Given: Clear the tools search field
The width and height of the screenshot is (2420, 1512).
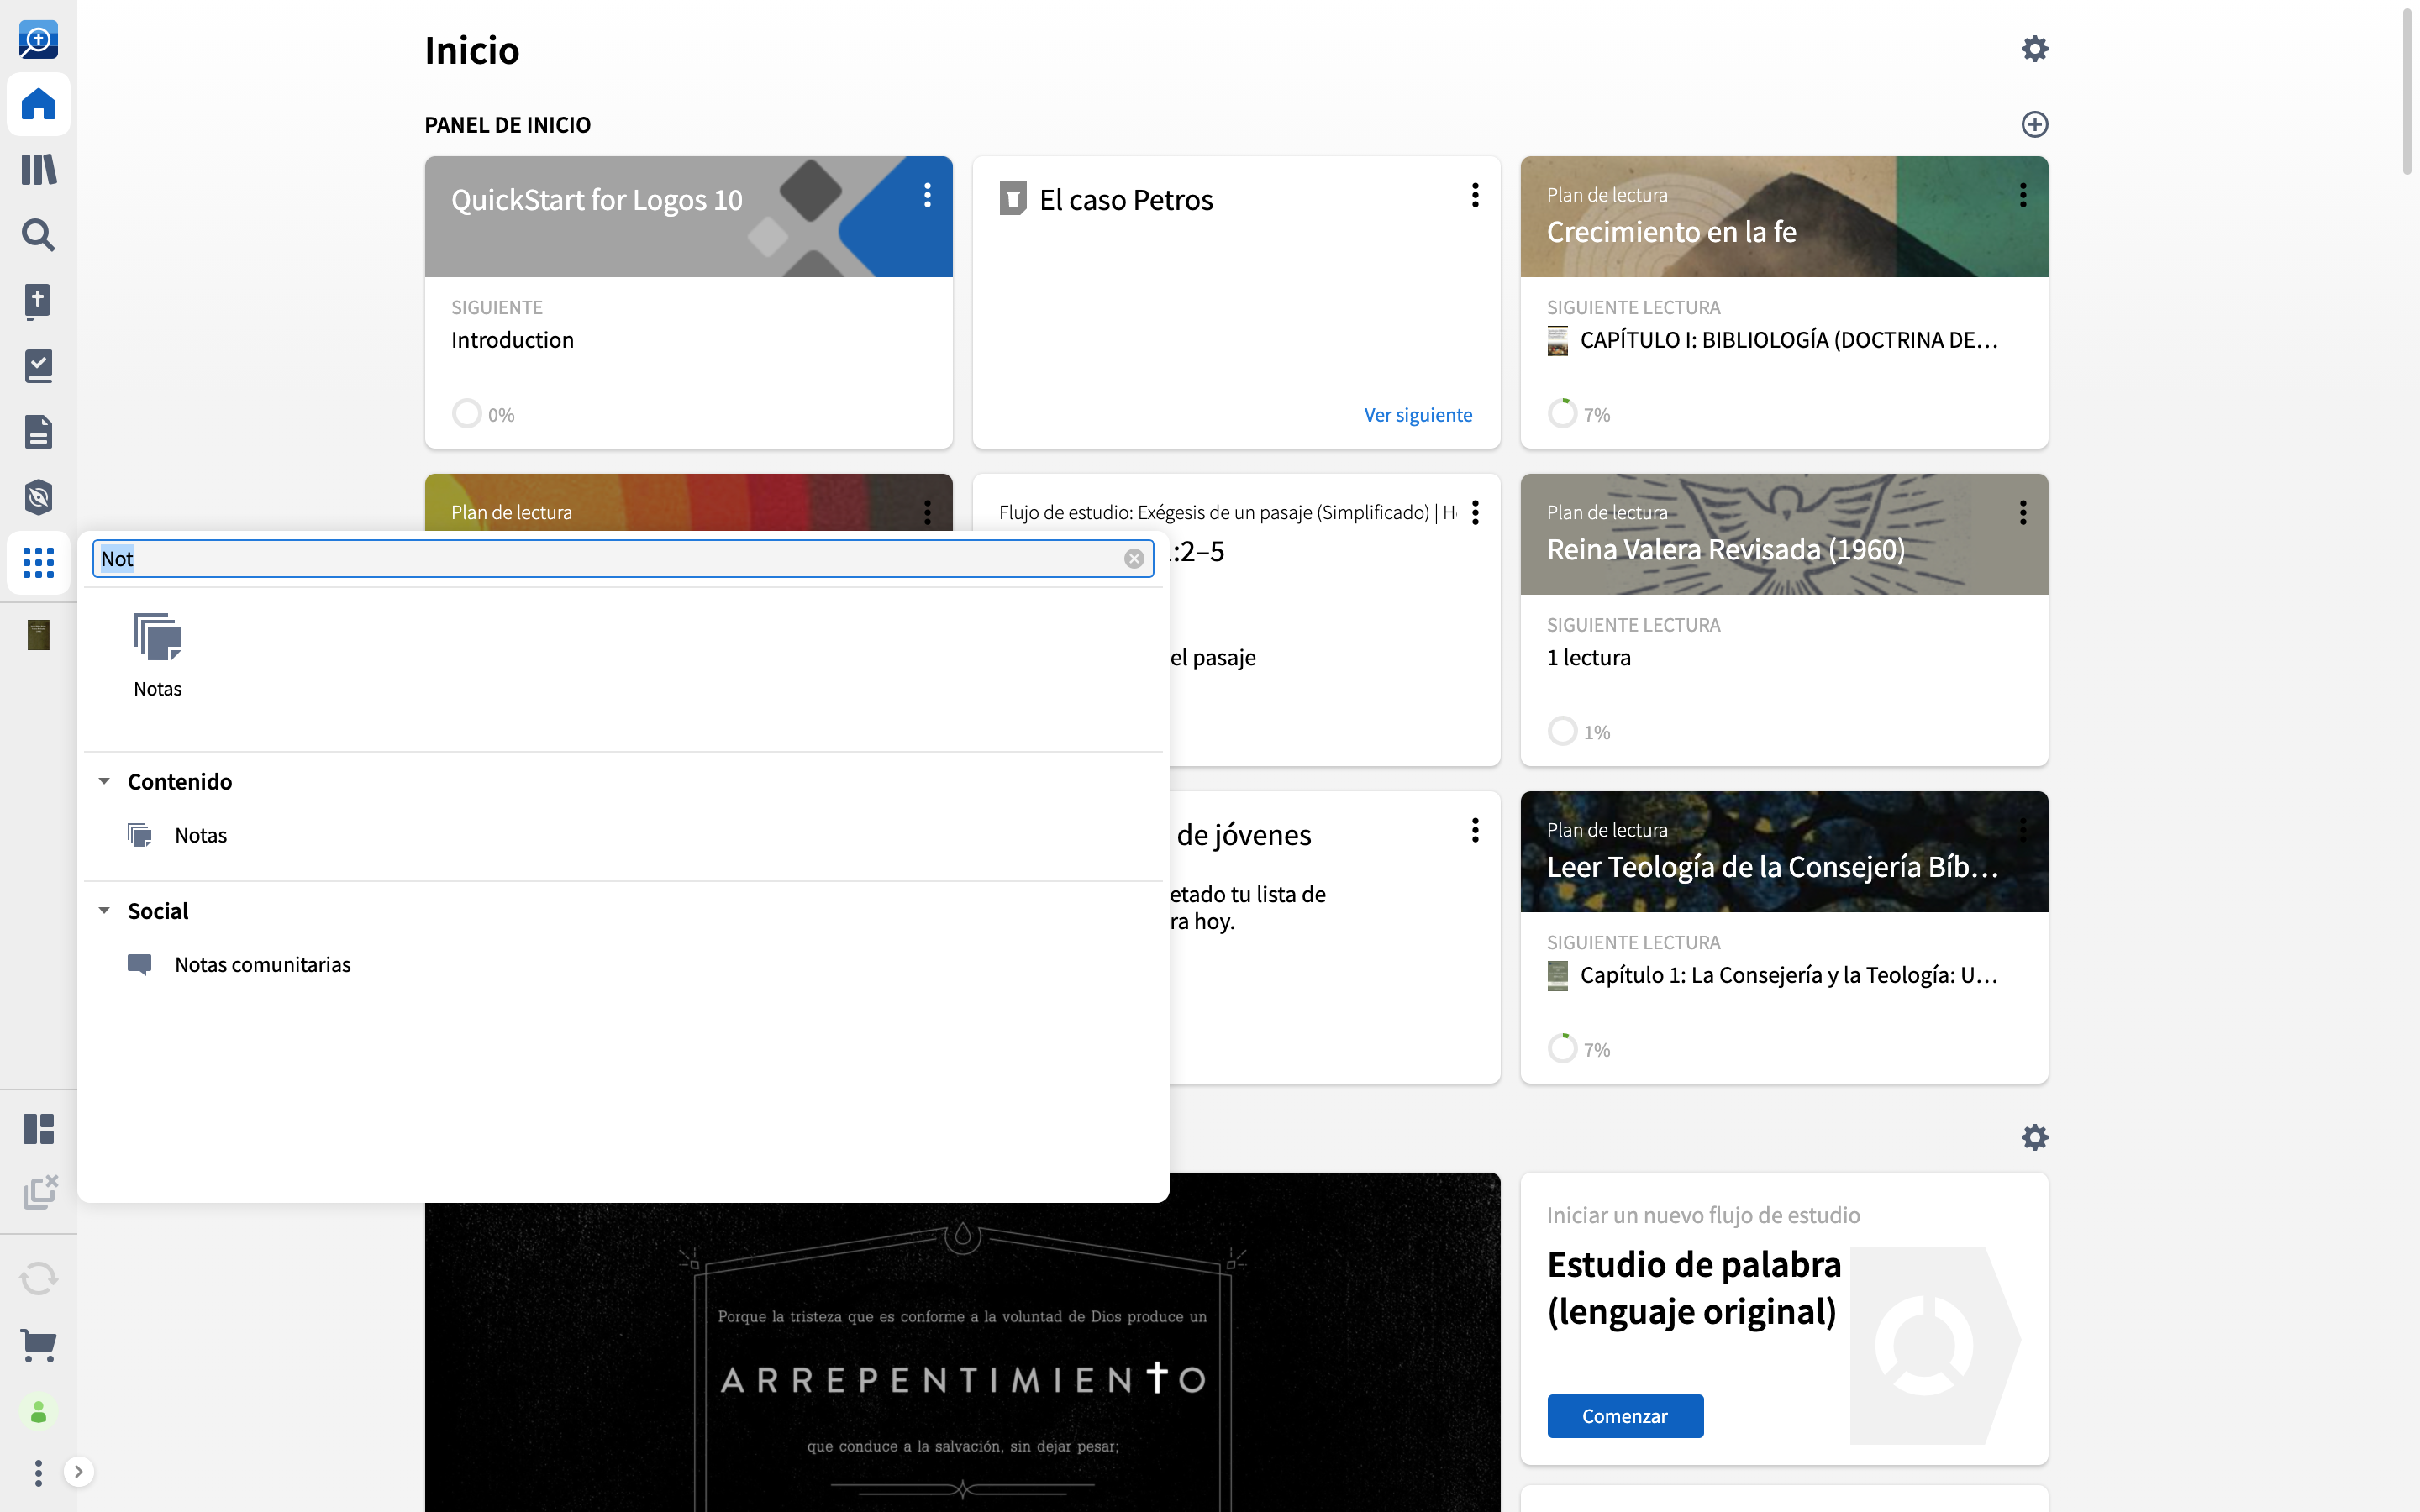Looking at the screenshot, I should coord(1134,559).
